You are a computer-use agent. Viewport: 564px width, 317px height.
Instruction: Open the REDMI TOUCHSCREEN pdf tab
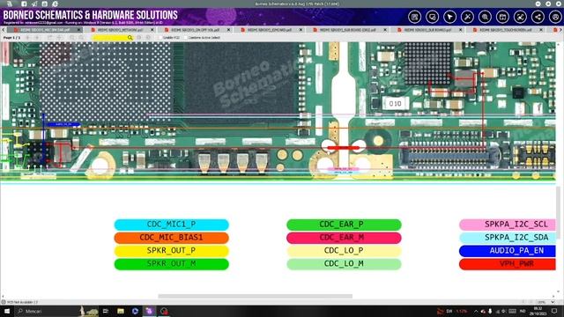505,30
